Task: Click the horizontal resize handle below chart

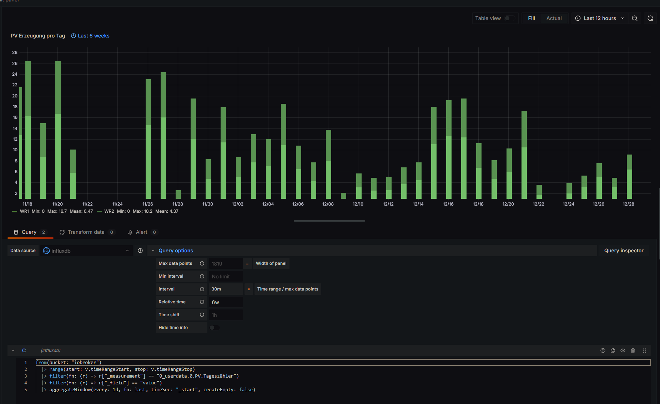Action: coord(329,221)
